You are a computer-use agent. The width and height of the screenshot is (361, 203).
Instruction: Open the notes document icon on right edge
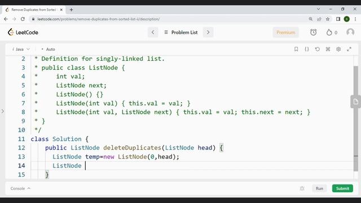[x=356, y=101]
